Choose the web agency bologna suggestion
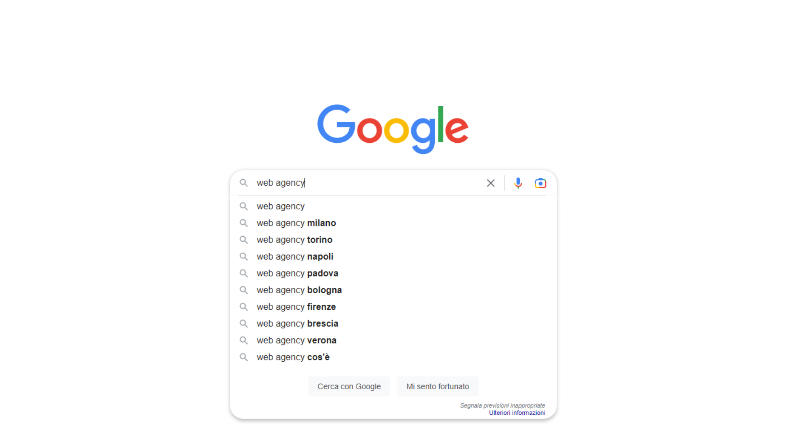Viewport: 789px width, 443px height. point(393,290)
